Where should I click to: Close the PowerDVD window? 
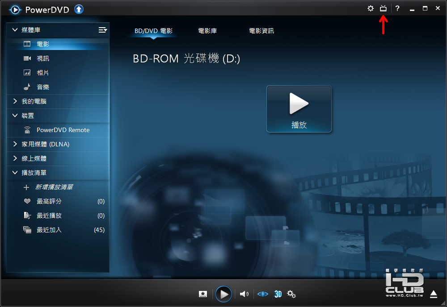(x=438, y=8)
